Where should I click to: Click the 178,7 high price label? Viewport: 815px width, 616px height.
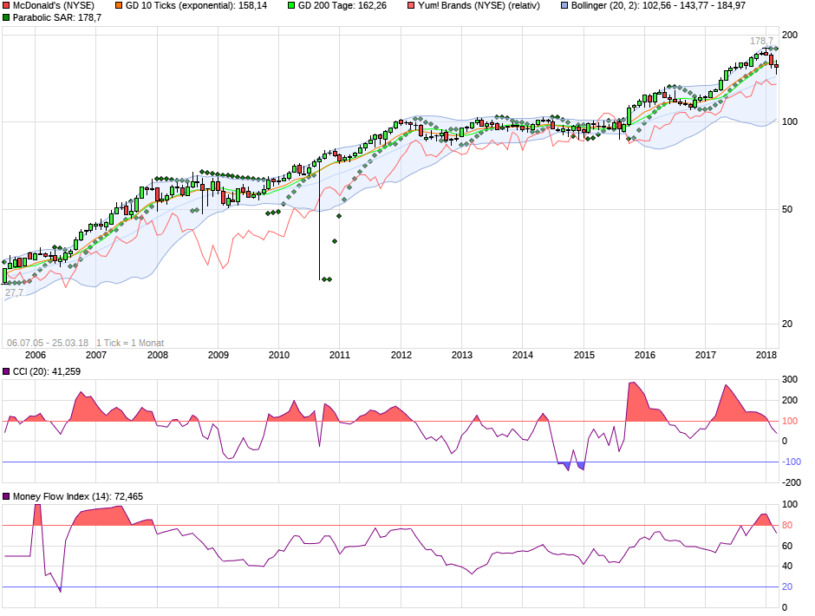point(761,41)
